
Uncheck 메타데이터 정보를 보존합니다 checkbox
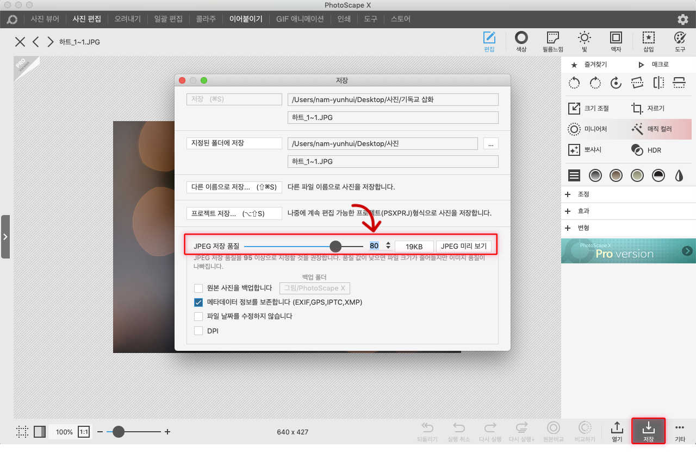pos(198,302)
